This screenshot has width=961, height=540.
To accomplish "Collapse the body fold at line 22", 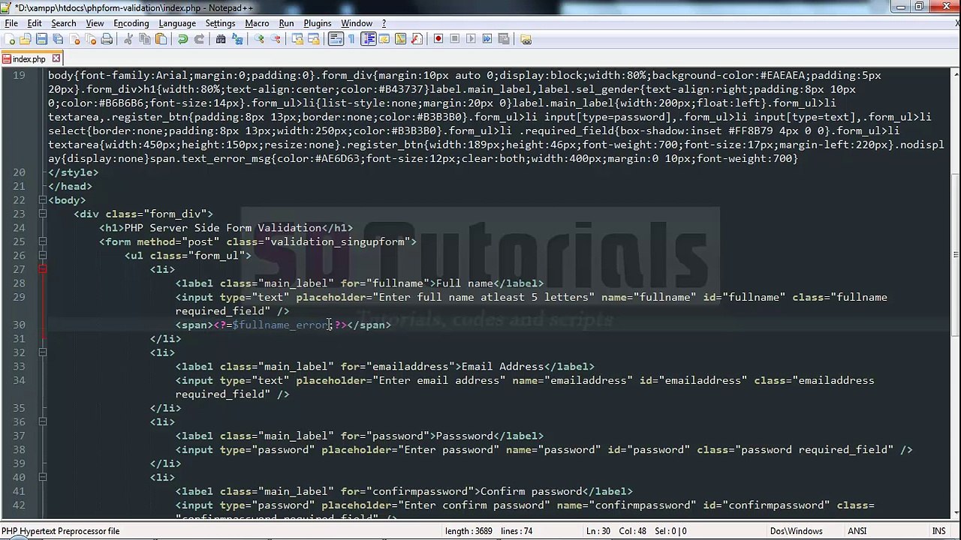I will coord(43,200).
